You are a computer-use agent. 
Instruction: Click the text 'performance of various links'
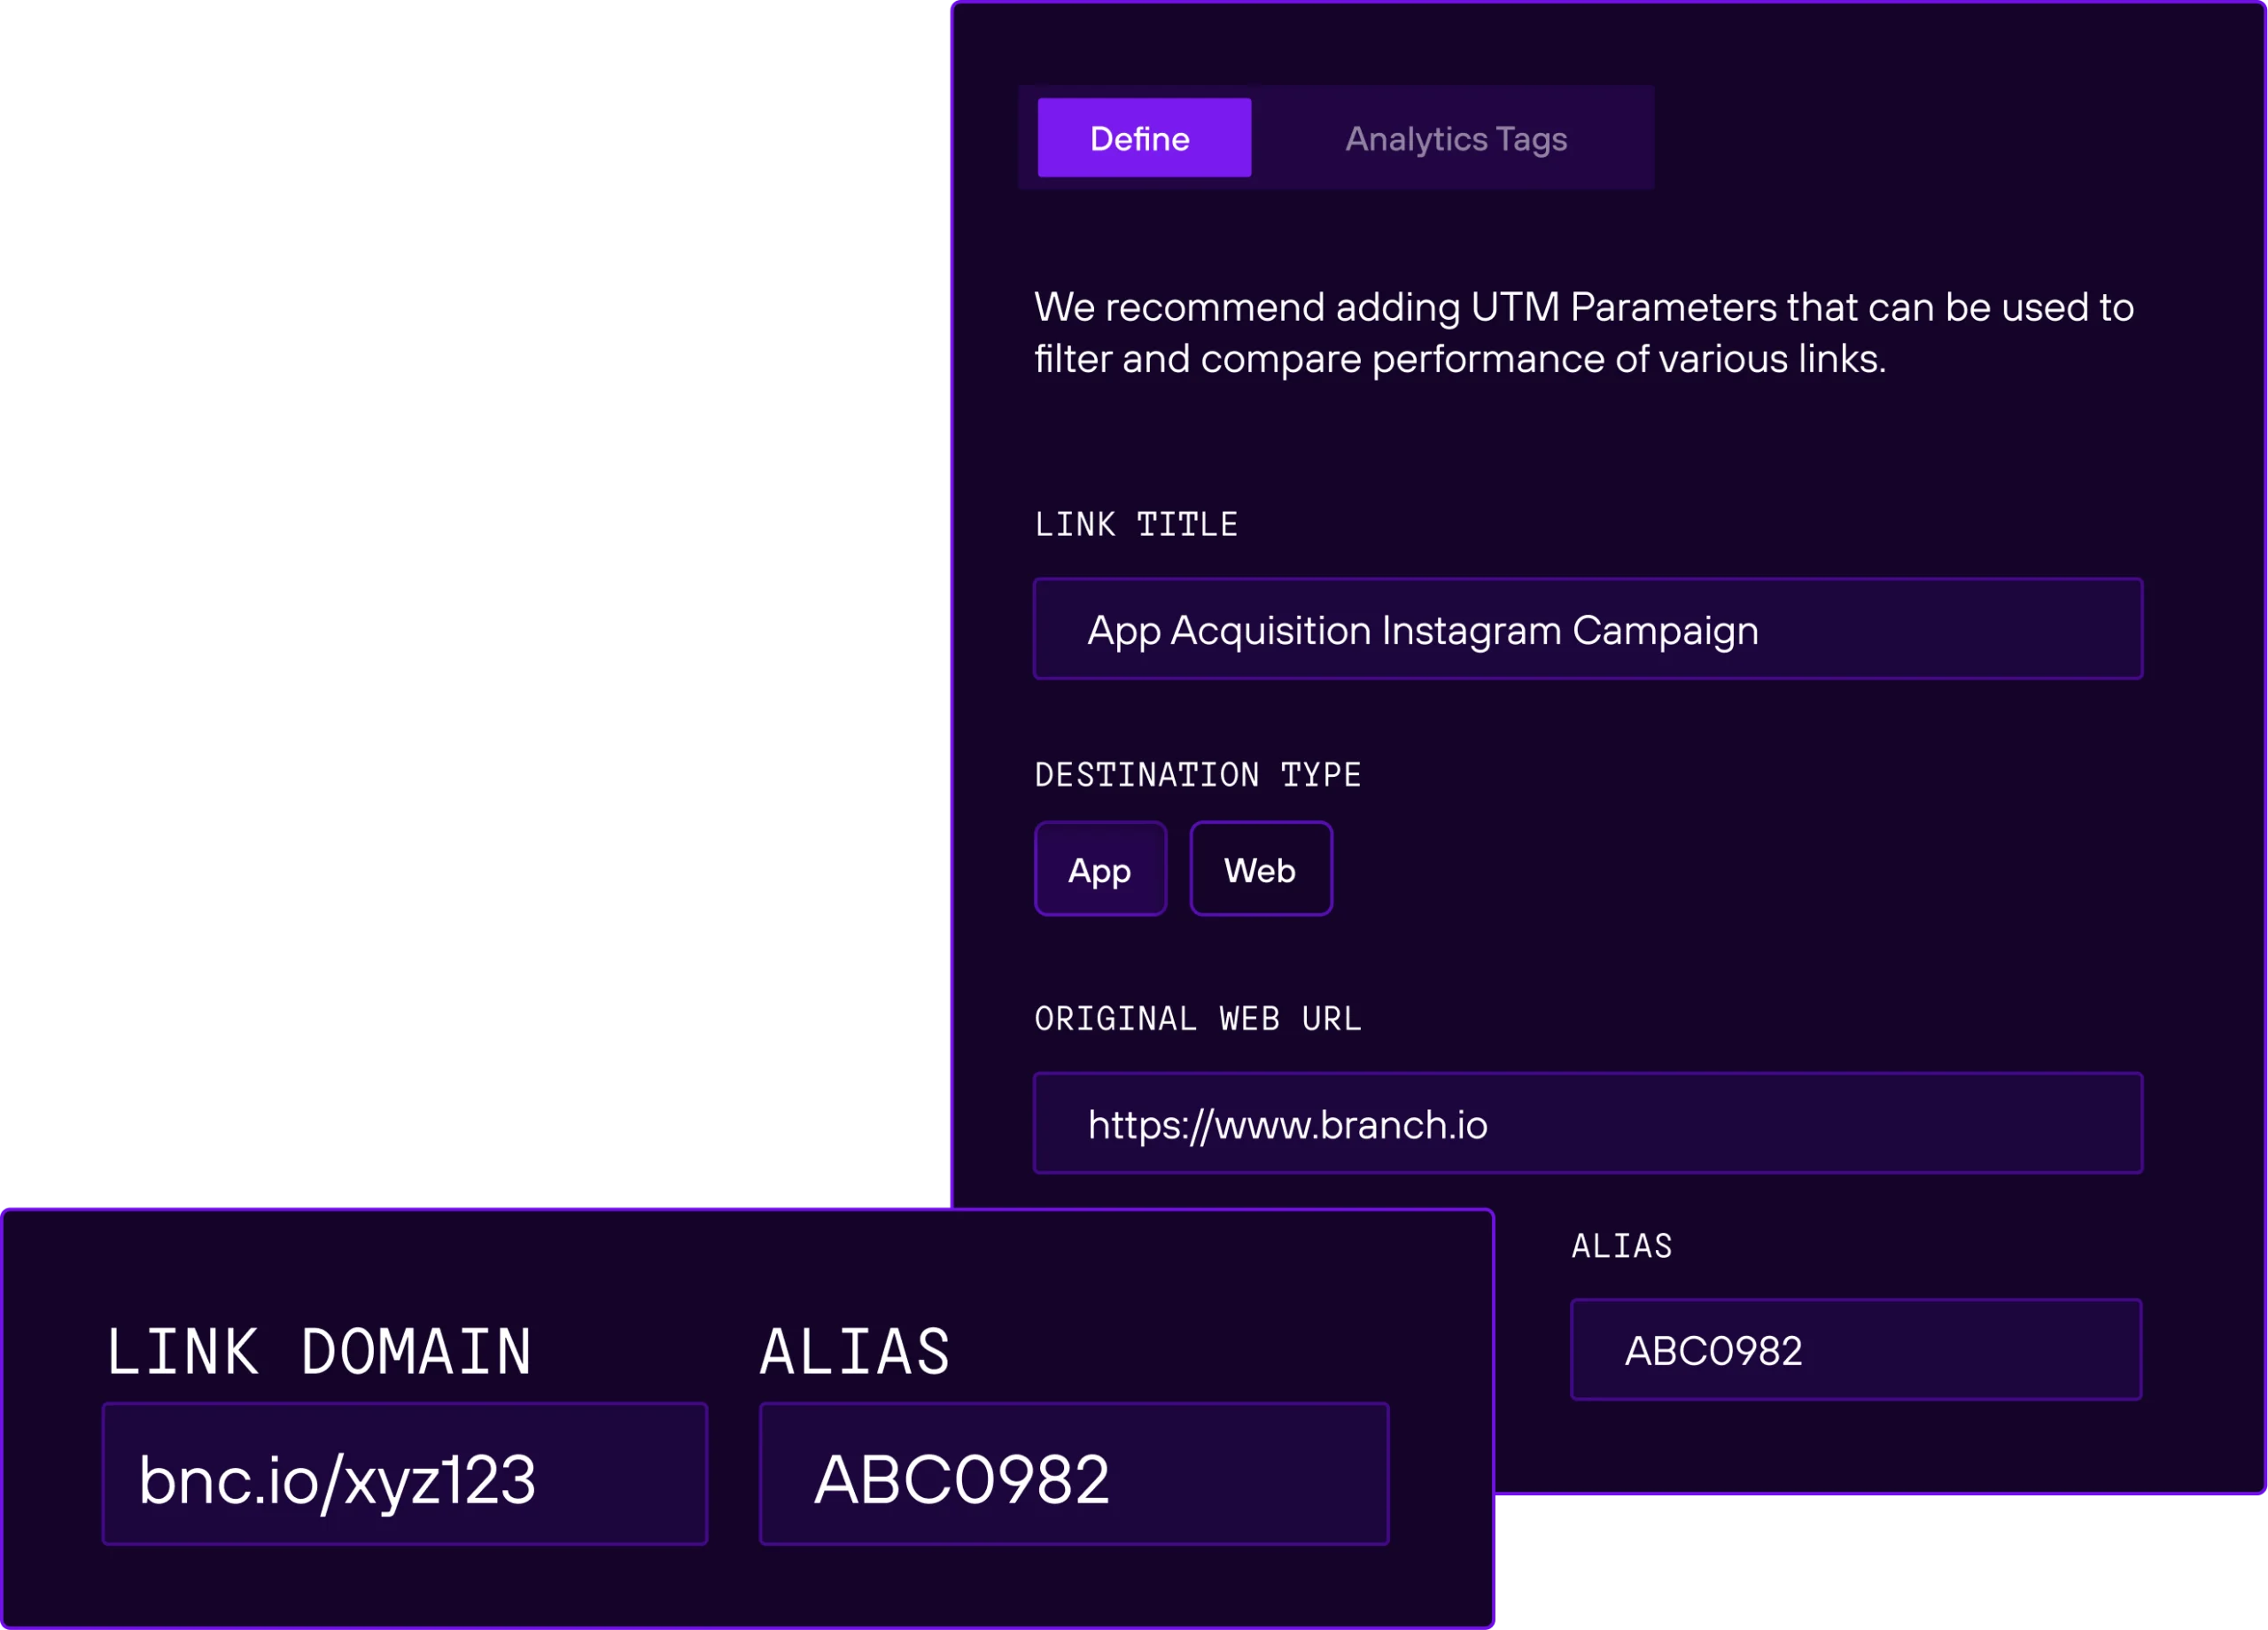1628,359
